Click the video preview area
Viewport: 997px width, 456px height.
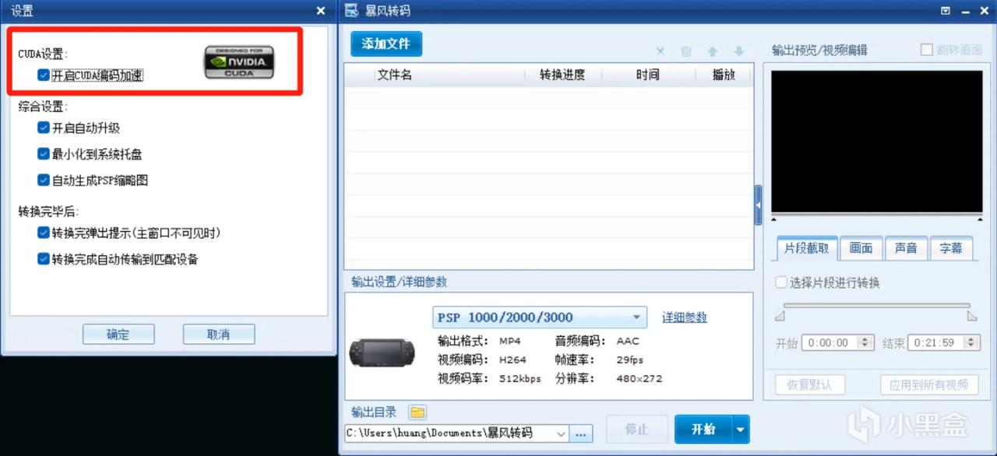(877, 142)
